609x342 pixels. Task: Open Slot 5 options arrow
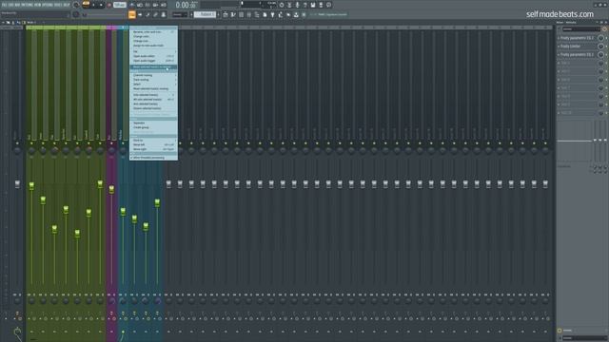click(x=559, y=72)
